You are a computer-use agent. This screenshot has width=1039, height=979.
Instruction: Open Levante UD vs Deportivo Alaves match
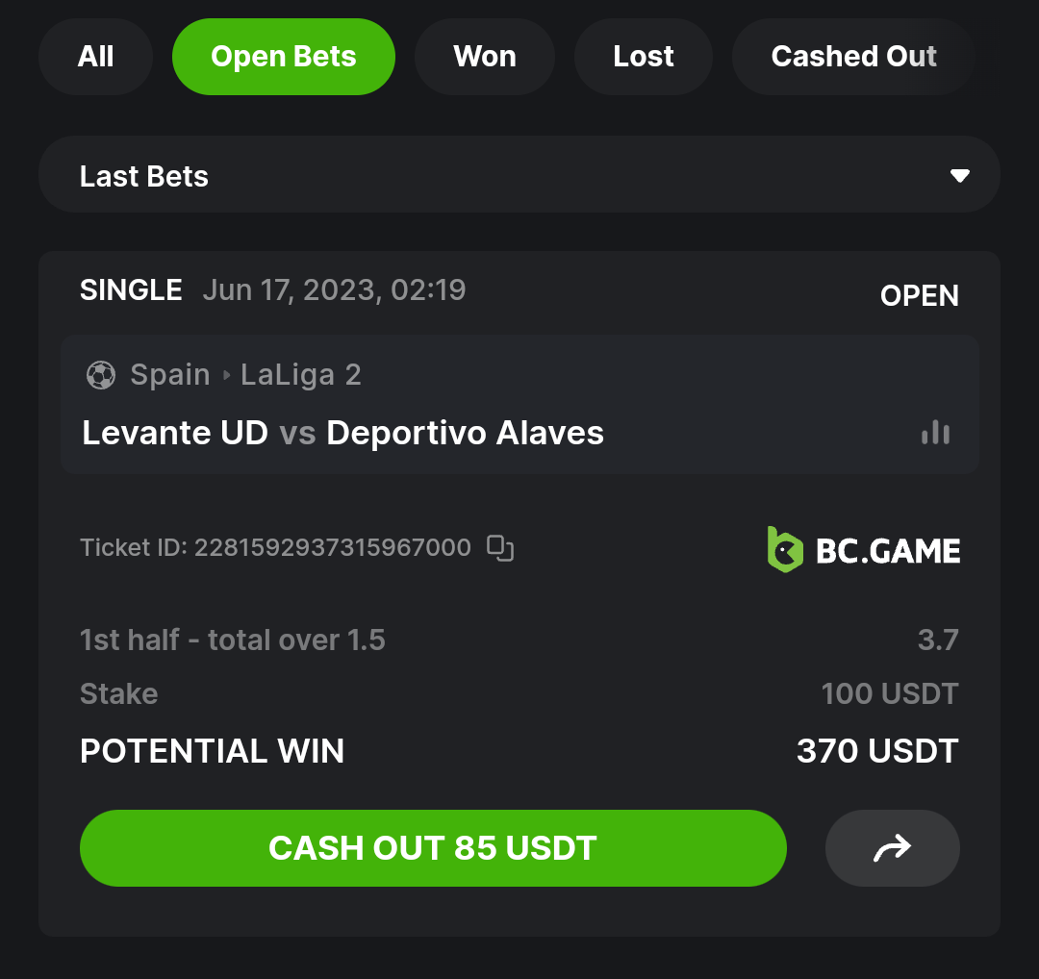[x=342, y=433]
